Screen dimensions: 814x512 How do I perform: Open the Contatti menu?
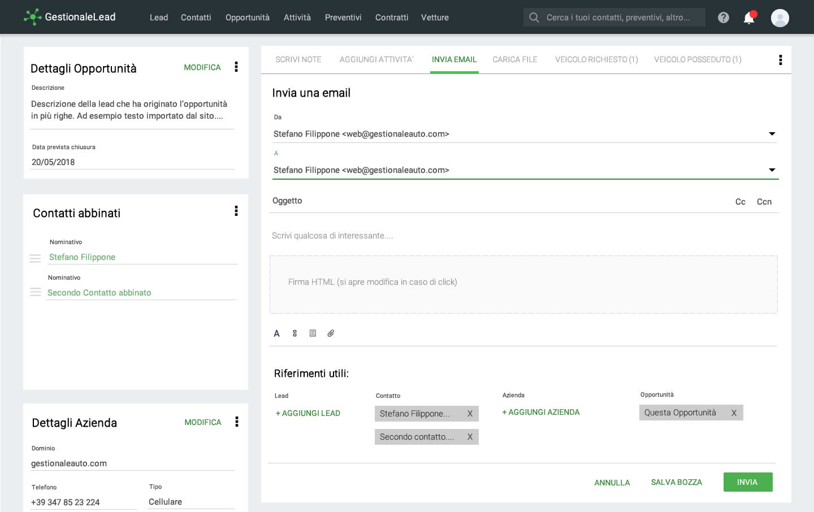coord(196,18)
